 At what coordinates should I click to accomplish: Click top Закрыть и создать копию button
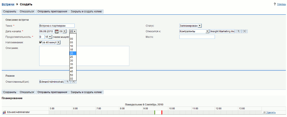coord(86,12)
